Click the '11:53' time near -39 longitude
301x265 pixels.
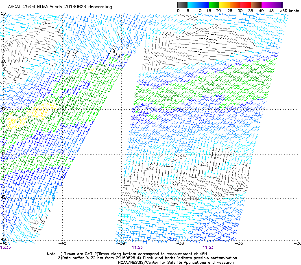tap(137, 247)
